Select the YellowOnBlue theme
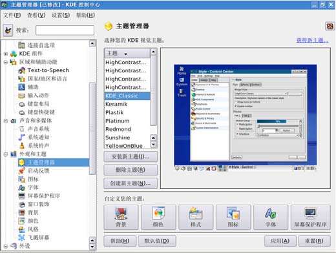This screenshot has width=336, height=253. coord(127,146)
